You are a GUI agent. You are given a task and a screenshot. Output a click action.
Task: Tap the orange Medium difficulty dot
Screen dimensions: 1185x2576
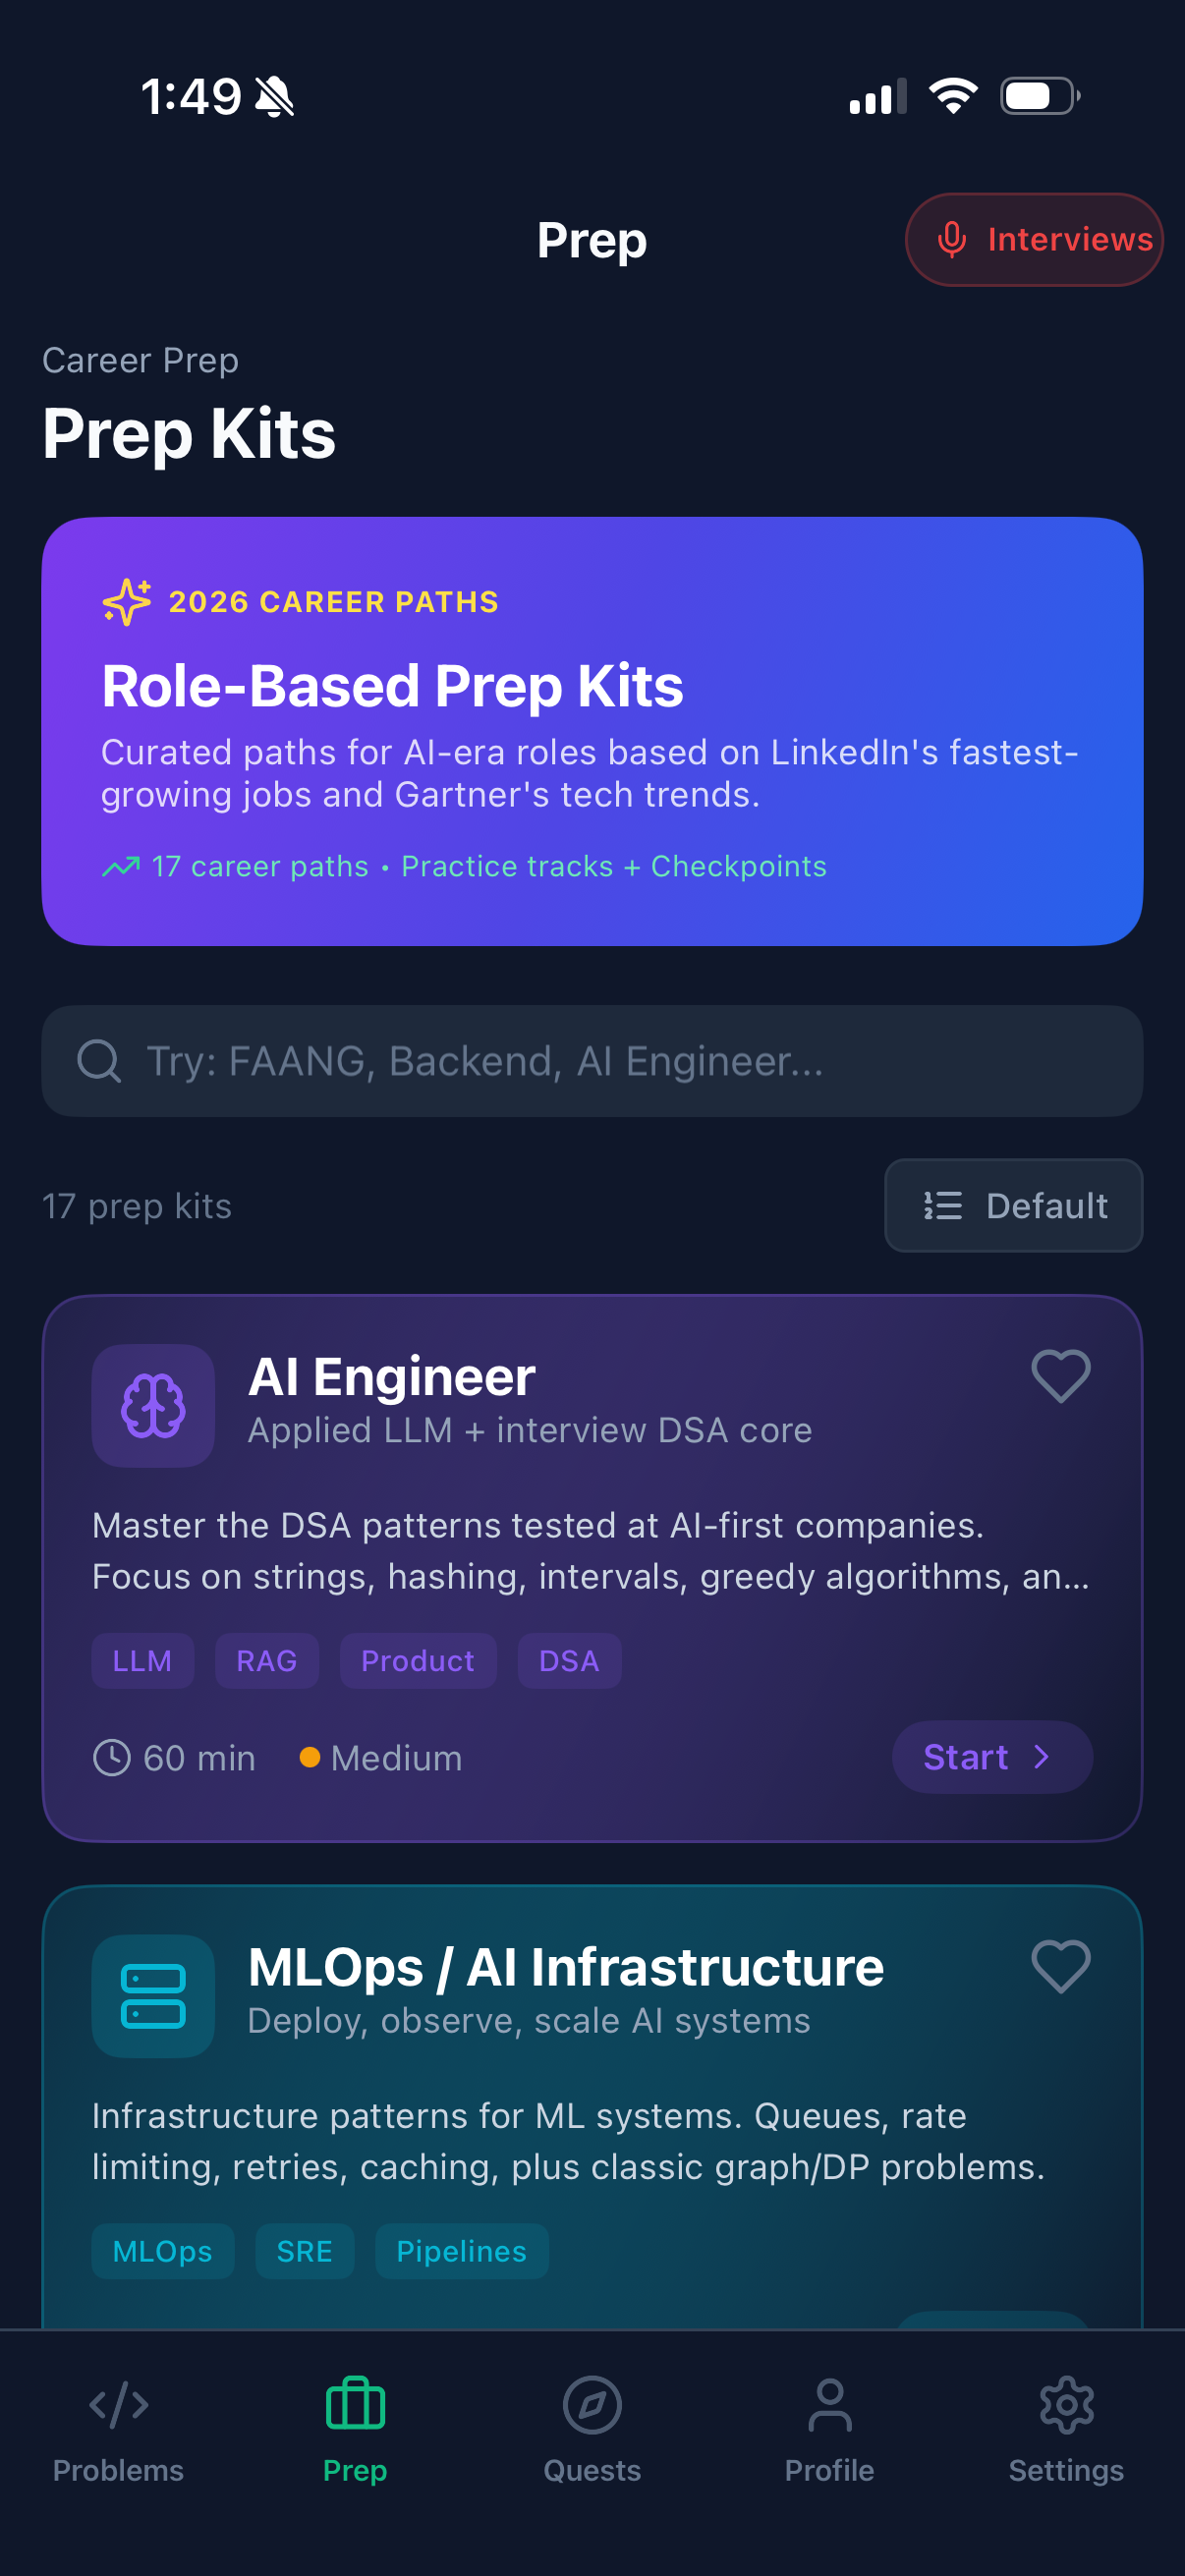310,1757
